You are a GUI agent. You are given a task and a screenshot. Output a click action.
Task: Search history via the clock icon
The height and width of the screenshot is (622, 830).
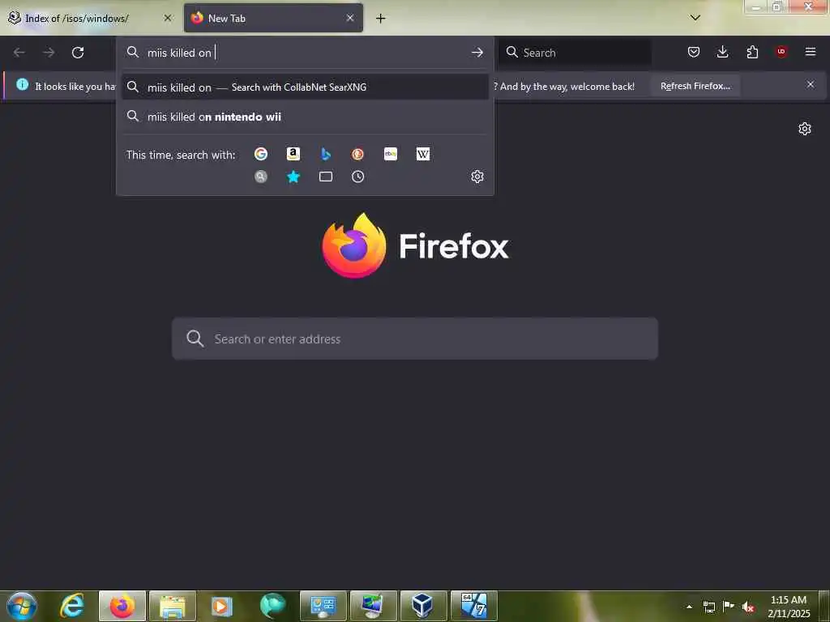tap(357, 177)
